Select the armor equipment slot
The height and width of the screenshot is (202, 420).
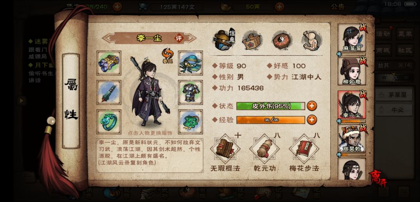(191, 92)
